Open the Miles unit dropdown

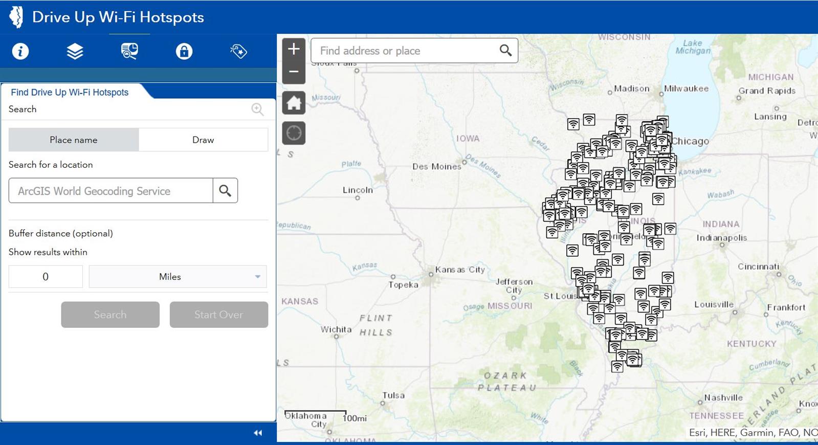(178, 277)
